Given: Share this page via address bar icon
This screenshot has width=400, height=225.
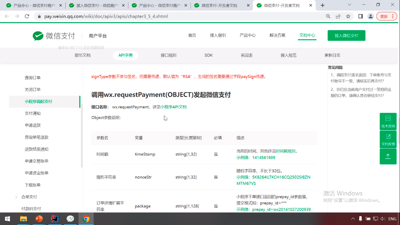Looking at the screenshot, I should (338, 16).
